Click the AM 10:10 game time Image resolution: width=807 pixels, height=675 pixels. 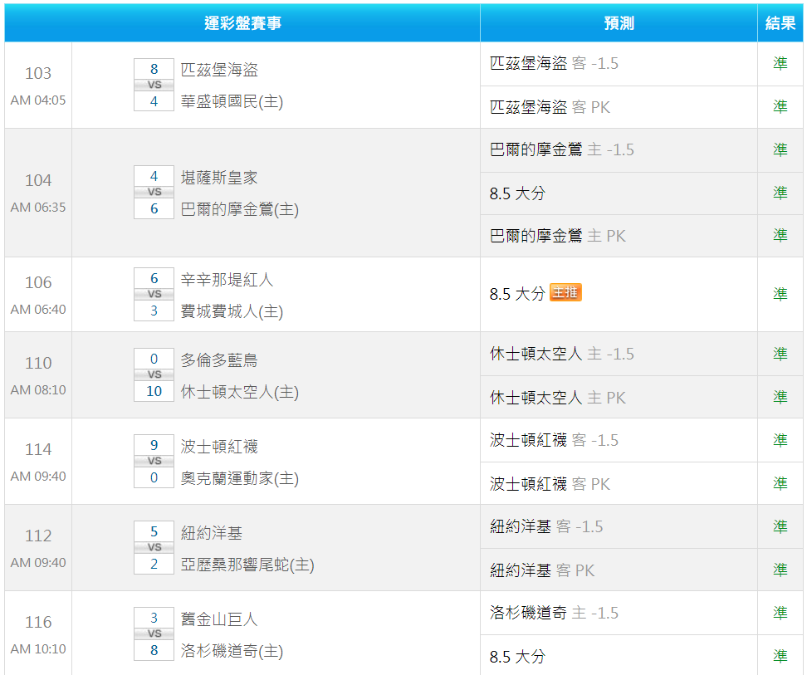[x=38, y=649]
